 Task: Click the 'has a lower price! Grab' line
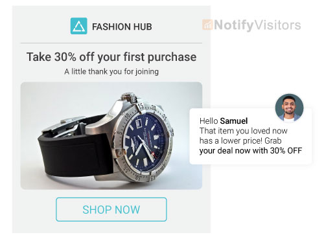point(240,141)
